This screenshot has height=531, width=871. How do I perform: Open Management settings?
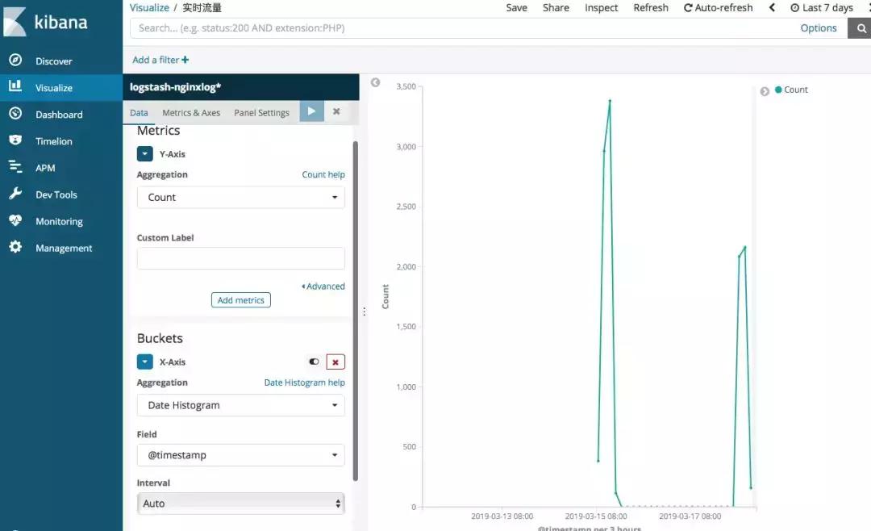pos(62,248)
